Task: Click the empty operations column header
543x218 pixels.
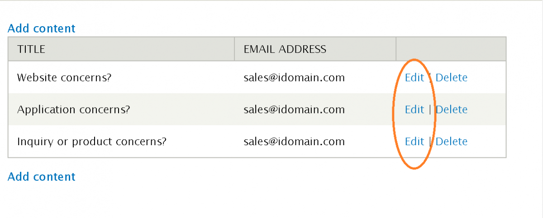Action: coord(451,49)
